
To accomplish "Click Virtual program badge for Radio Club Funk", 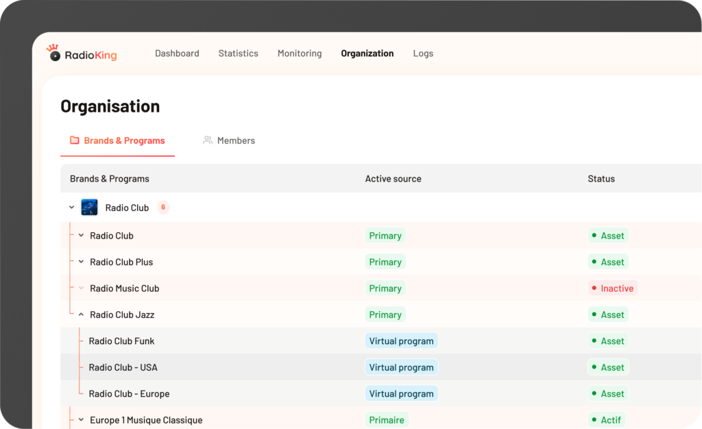I will pyautogui.click(x=401, y=341).
